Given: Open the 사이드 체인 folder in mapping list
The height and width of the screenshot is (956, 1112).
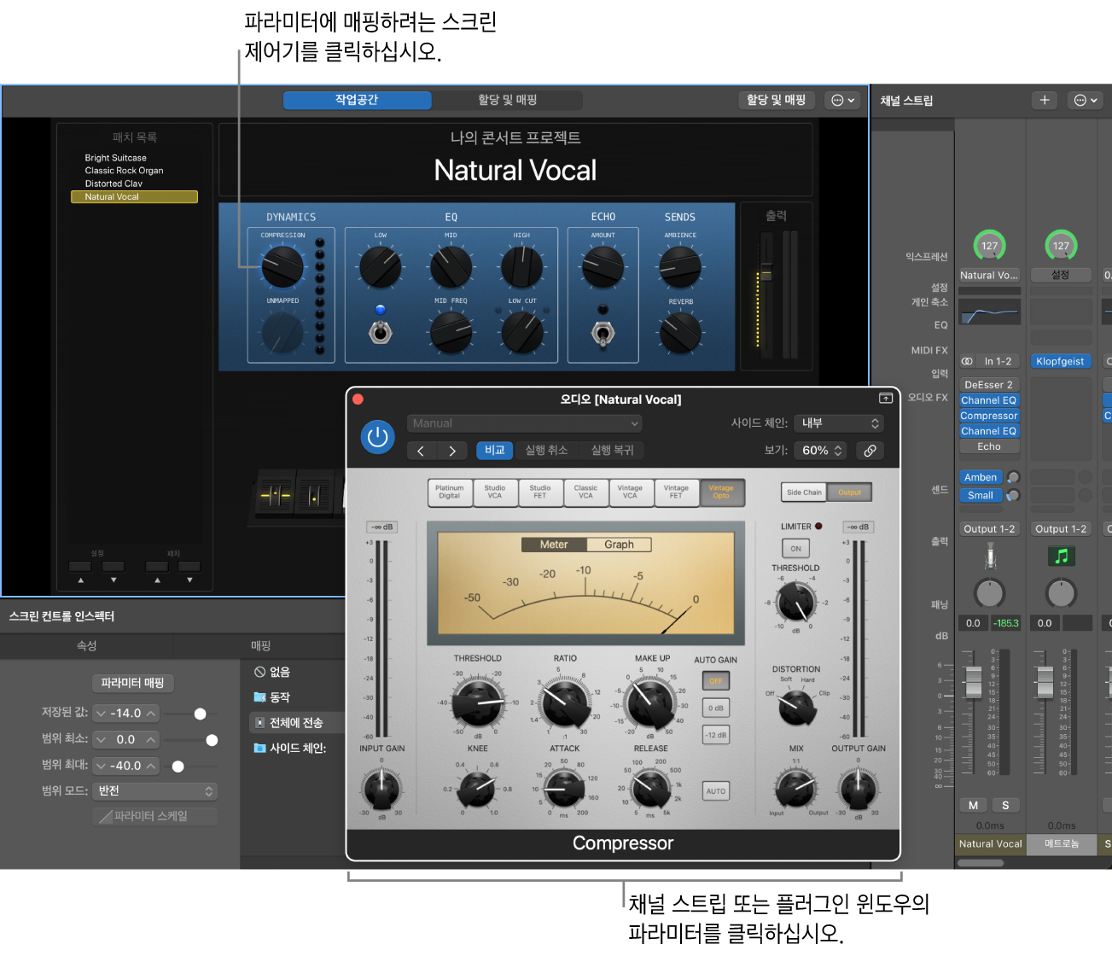Looking at the screenshot, I should pos(290,749).
